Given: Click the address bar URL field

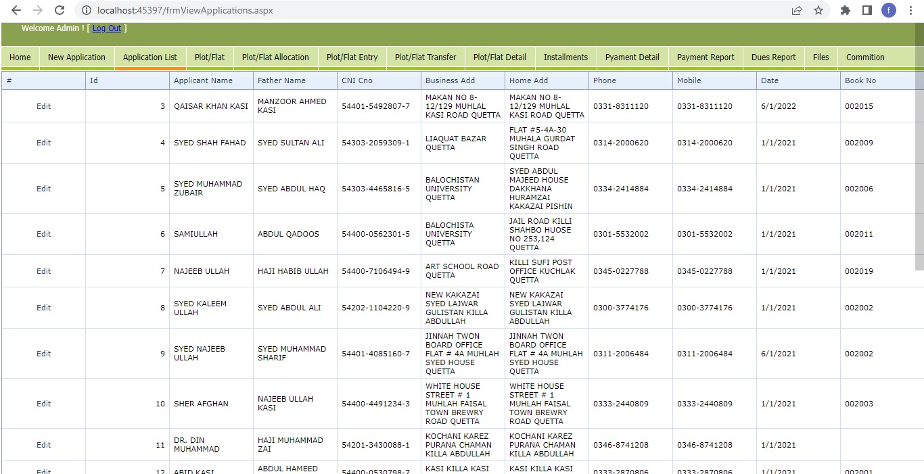Looking at the screenshot, I should 406,10.
